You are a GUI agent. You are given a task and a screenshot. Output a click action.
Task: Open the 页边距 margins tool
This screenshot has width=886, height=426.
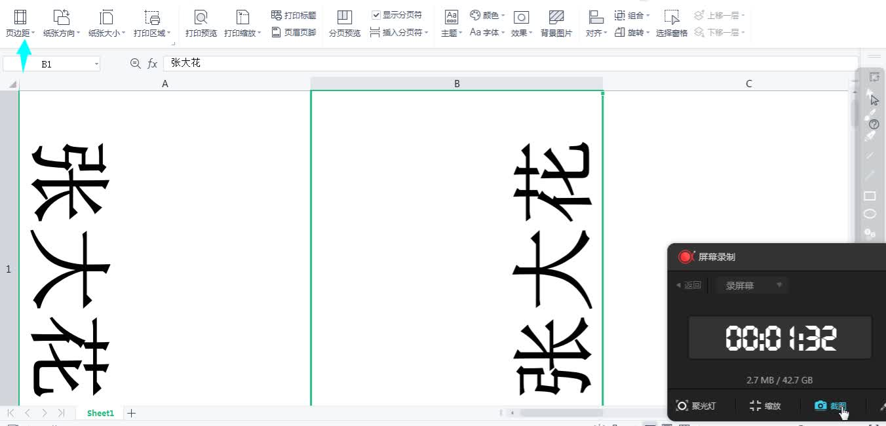pos(20,23)
